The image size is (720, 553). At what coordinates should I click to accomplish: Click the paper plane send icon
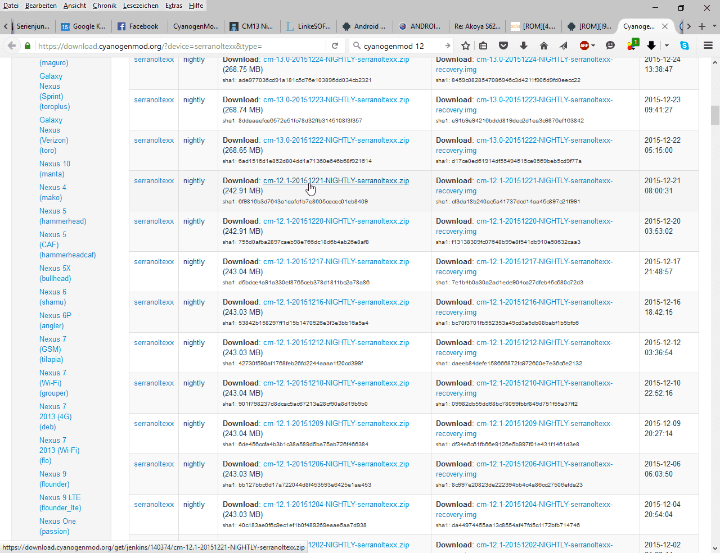point(563,46)
